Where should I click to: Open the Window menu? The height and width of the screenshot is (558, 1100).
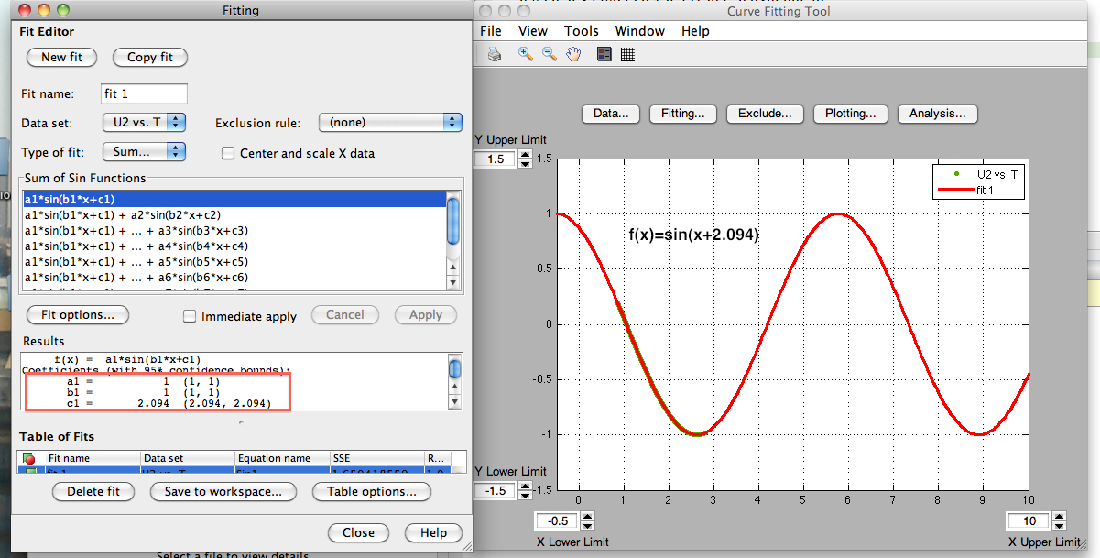pos(639,31)
